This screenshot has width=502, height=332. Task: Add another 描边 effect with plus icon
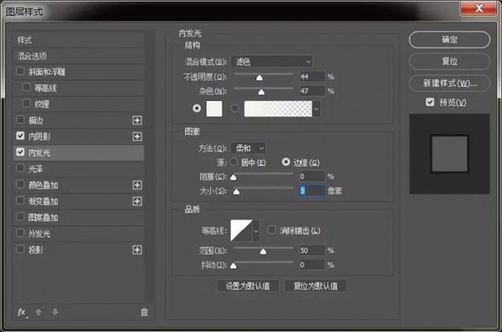pyautogui.click(x=137, y=120)
